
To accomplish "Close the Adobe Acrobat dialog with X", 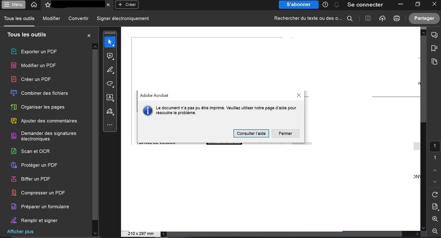I will [x=299, y=95].
